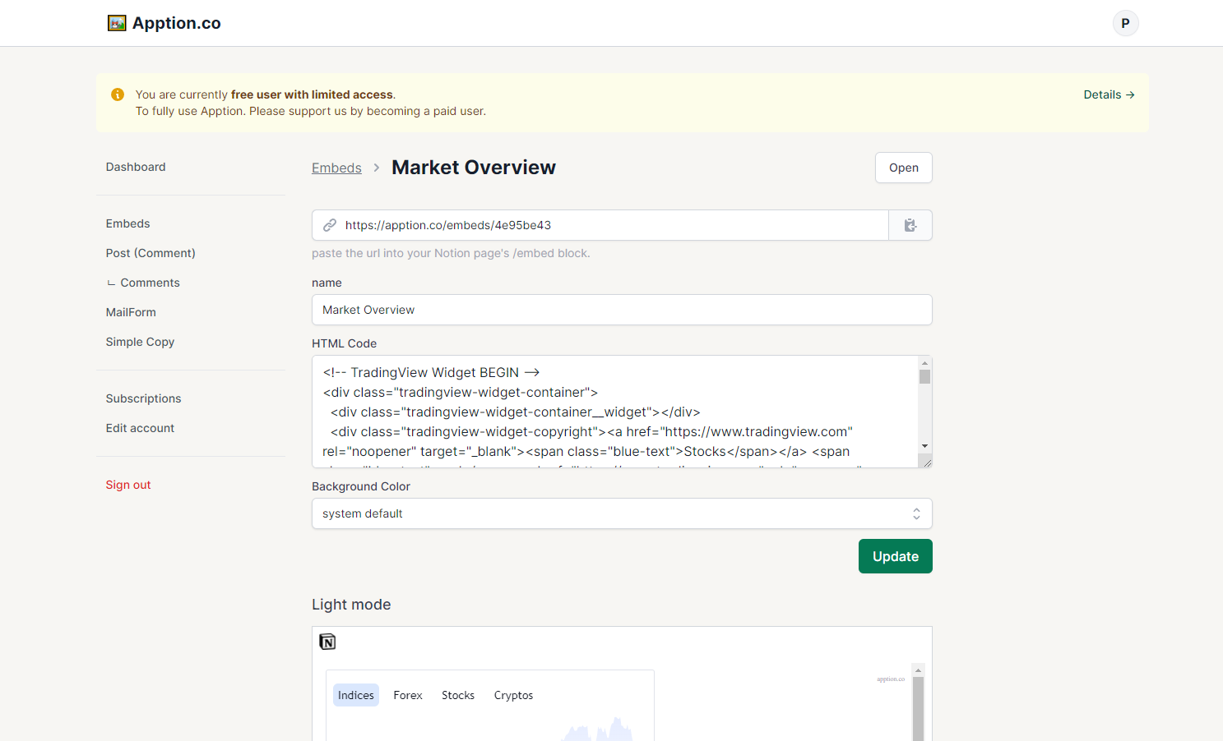This screenshot has height=741, width=1223.
Task: Click the Open button
Action: (903, 168)
